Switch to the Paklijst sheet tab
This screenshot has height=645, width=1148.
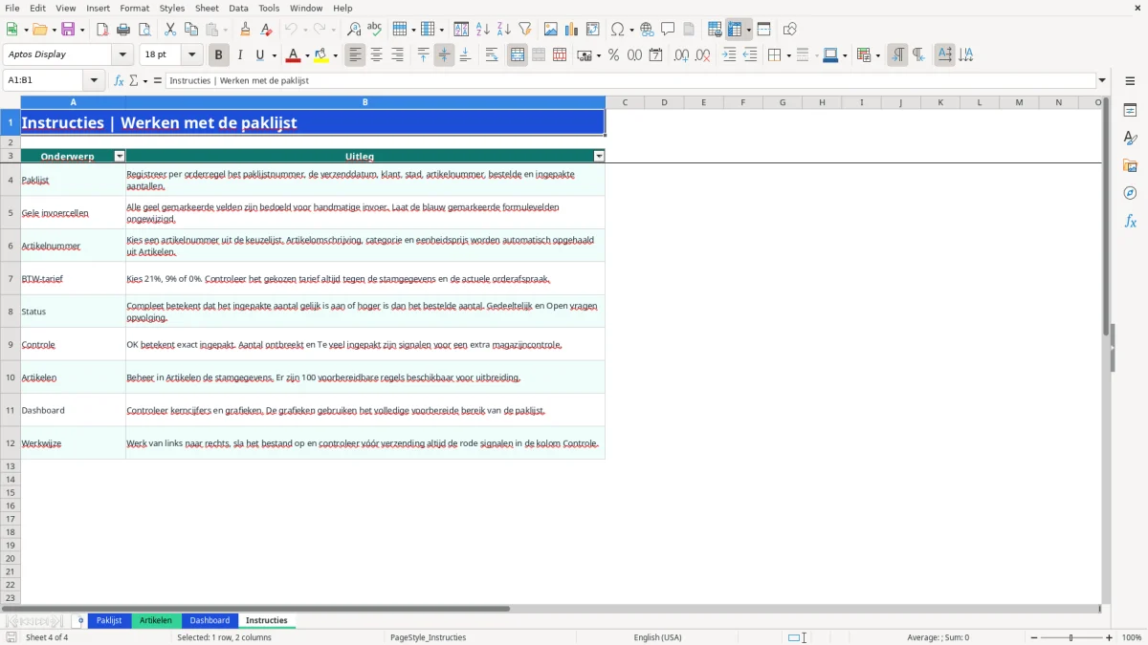[109, 620]
